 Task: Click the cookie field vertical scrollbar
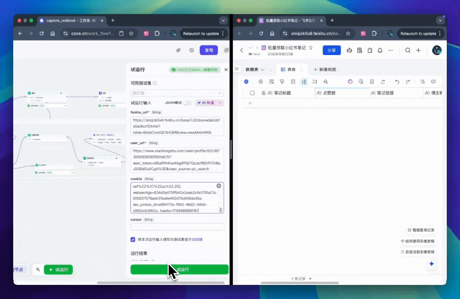pos(220,210)
